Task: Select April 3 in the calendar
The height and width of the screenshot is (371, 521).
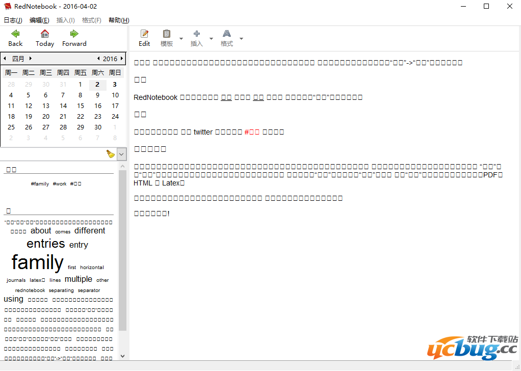Action: click(115, 85)
